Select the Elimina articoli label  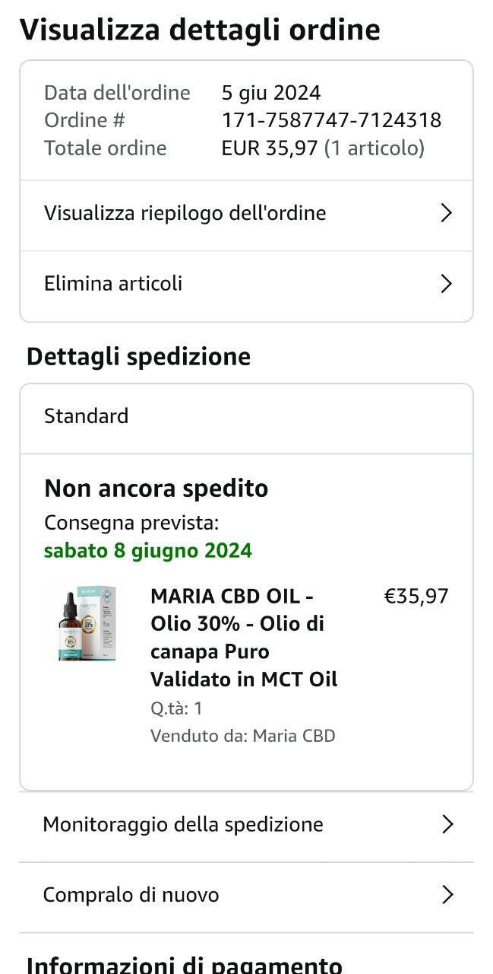click(113, 284)
